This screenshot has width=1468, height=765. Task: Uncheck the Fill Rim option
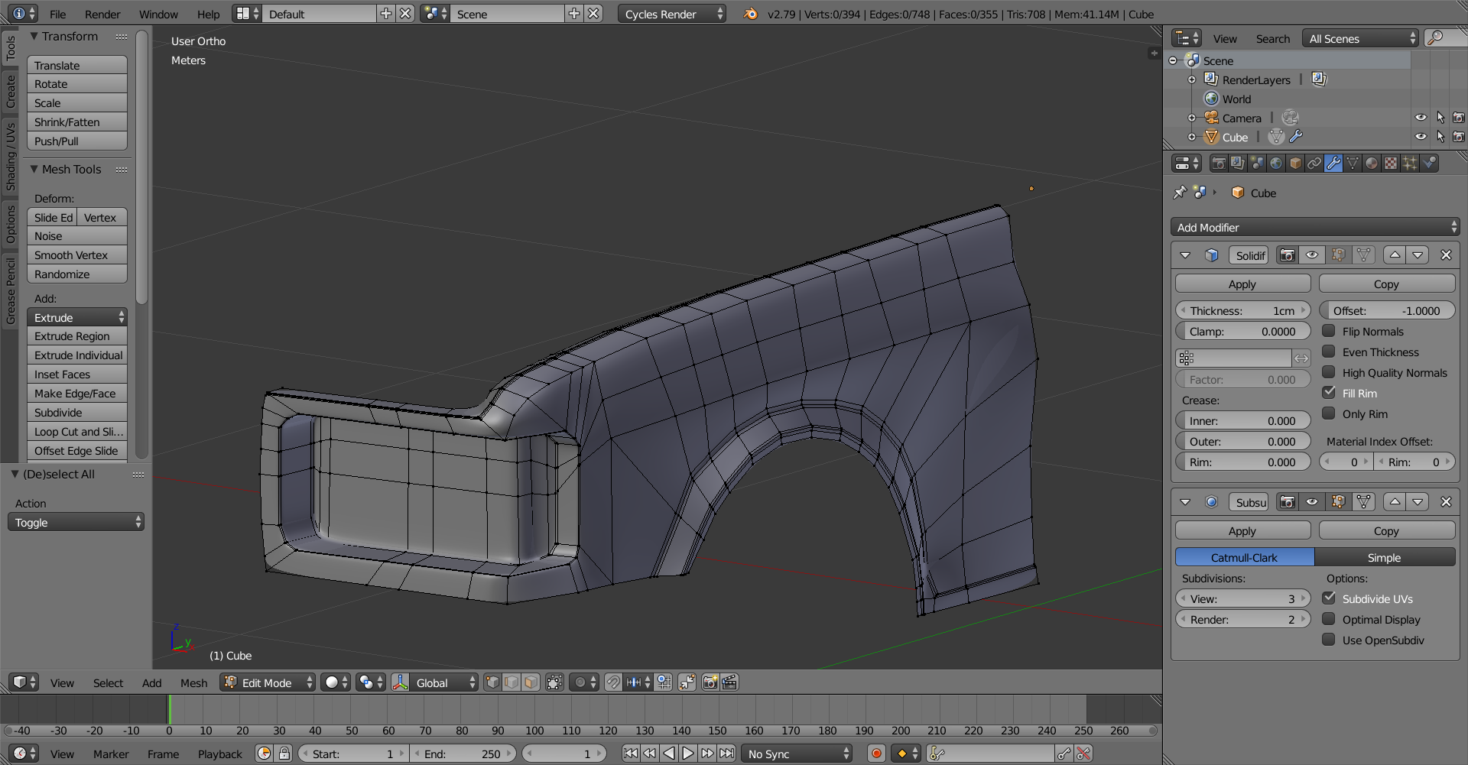(x=1329, y=393)
